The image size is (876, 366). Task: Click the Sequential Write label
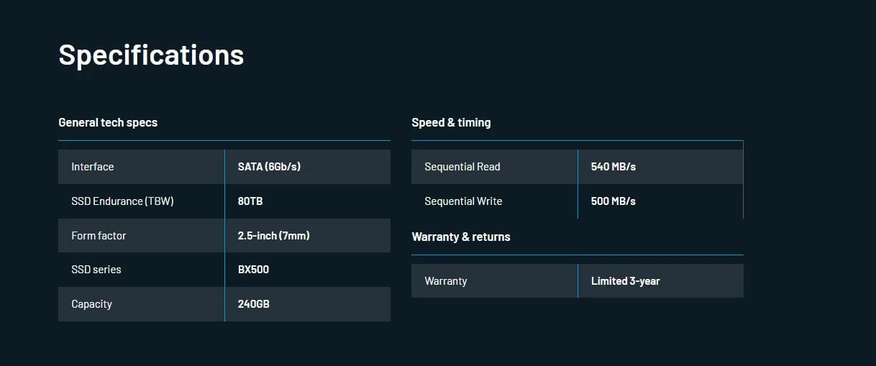point(463,201)
